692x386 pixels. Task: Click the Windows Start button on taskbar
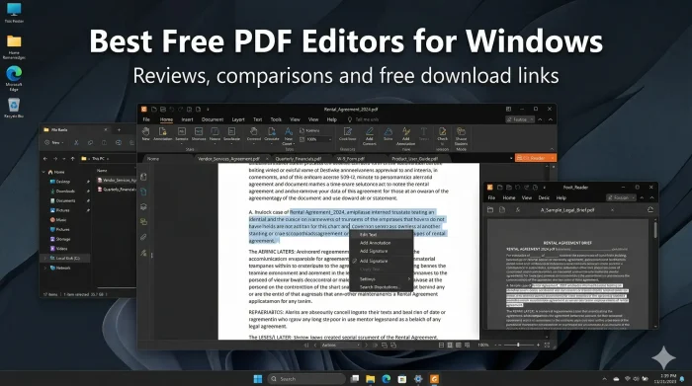(258, 379)
